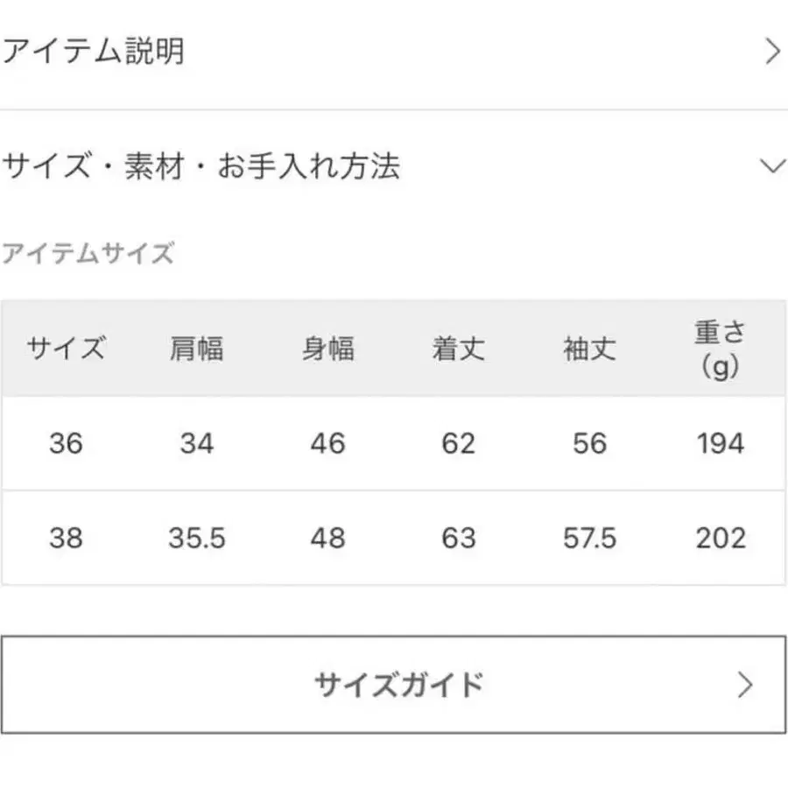788x788 pixels.
Task: Click the アイテムサイズ label
Action: (x=88, y=254)
